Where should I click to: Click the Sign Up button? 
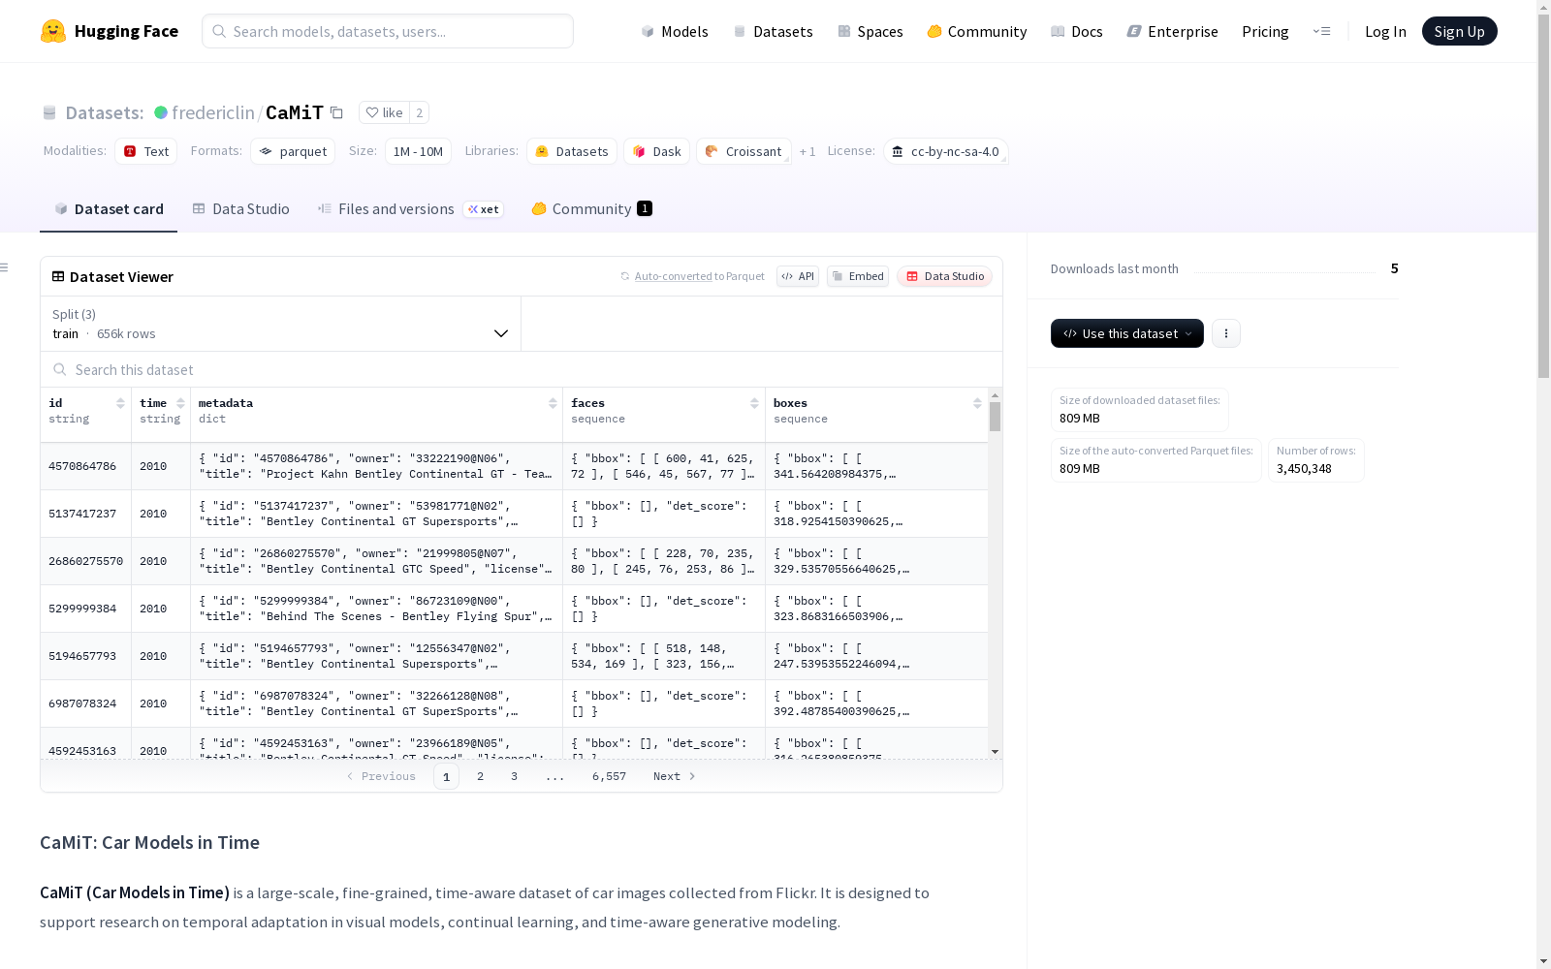pyautogui.click(x=1459, y=31)
